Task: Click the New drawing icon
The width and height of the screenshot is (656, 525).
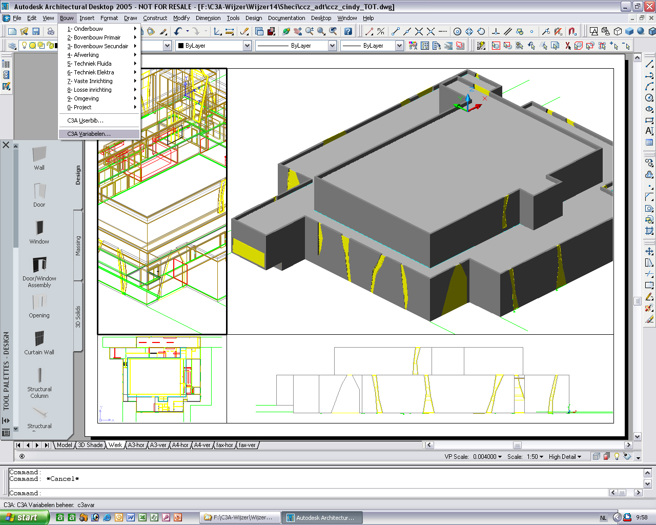Action: [12, 31]
